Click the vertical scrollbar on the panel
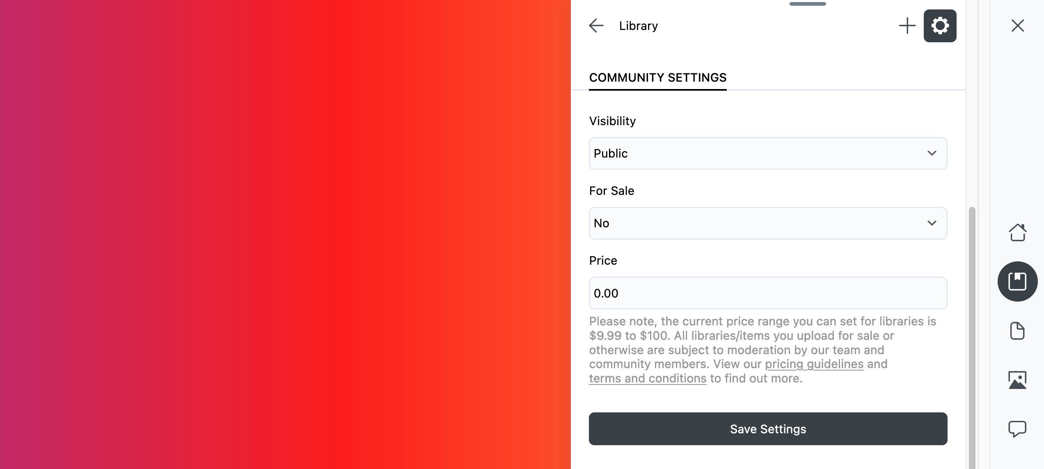The image size is (1044, 469). [x=971, y=328]
